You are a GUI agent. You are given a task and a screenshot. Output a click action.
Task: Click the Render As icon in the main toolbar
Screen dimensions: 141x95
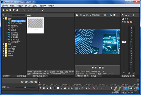[x=14, y=10]
